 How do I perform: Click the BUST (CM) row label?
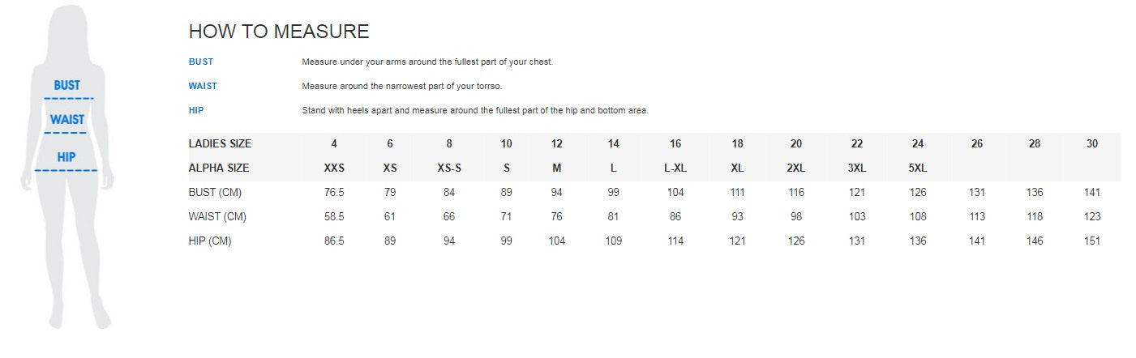coord(215,193)
